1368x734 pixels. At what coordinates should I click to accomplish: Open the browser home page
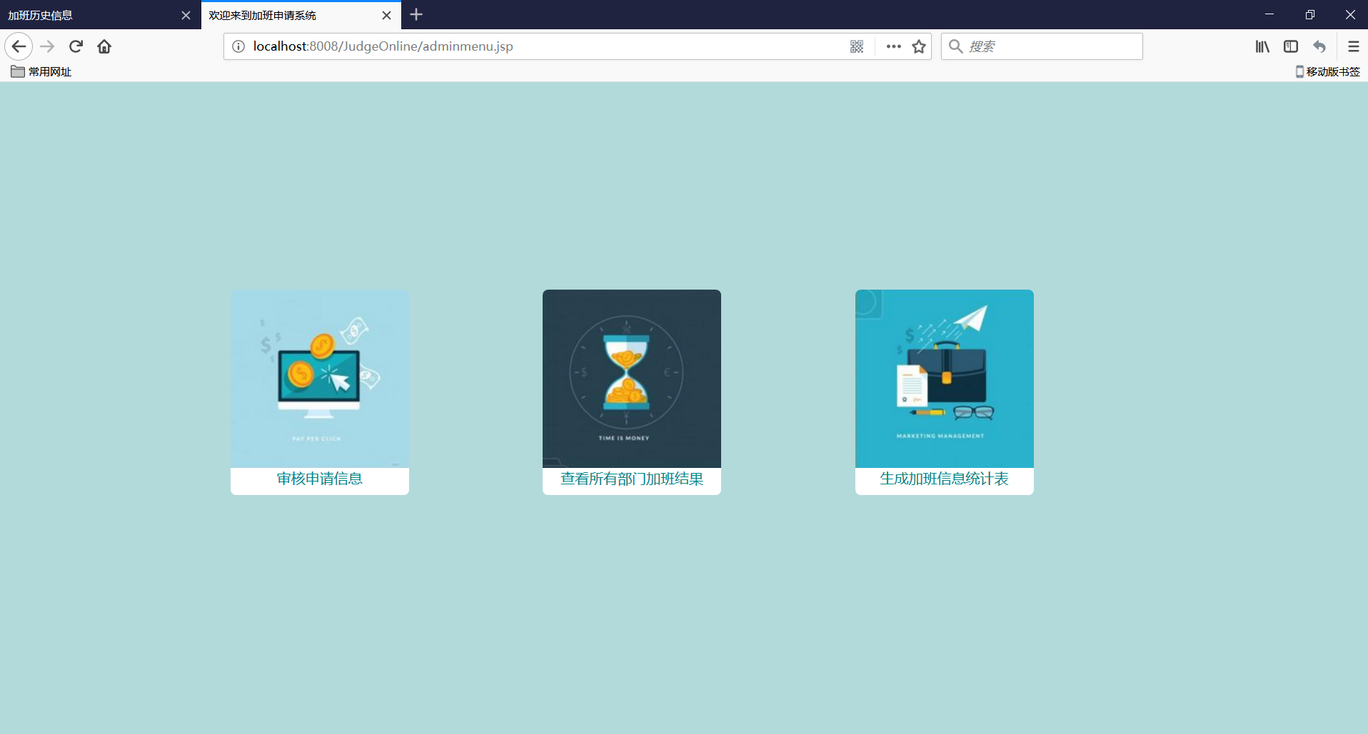pos(104,46)
